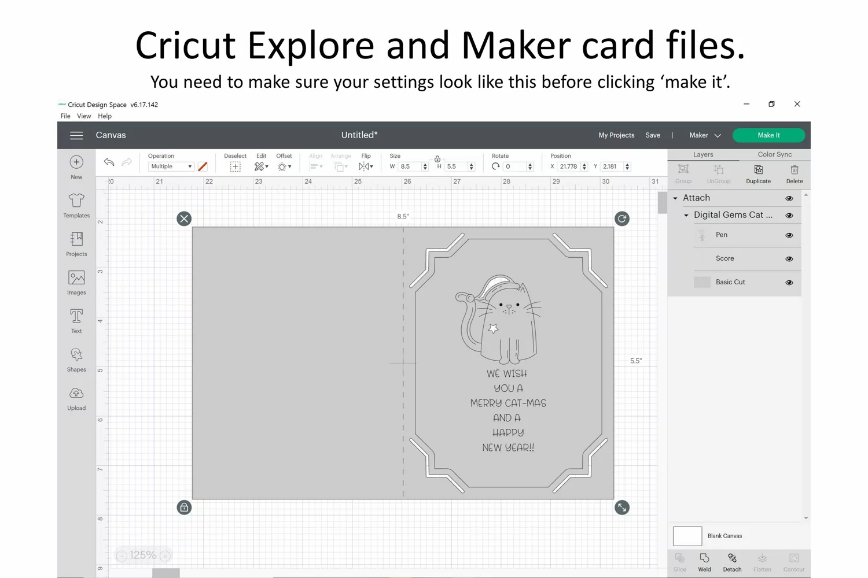Toggle the size aspect ratio lock
Screen dimensions: 868x578
click(x=437, y=158)
